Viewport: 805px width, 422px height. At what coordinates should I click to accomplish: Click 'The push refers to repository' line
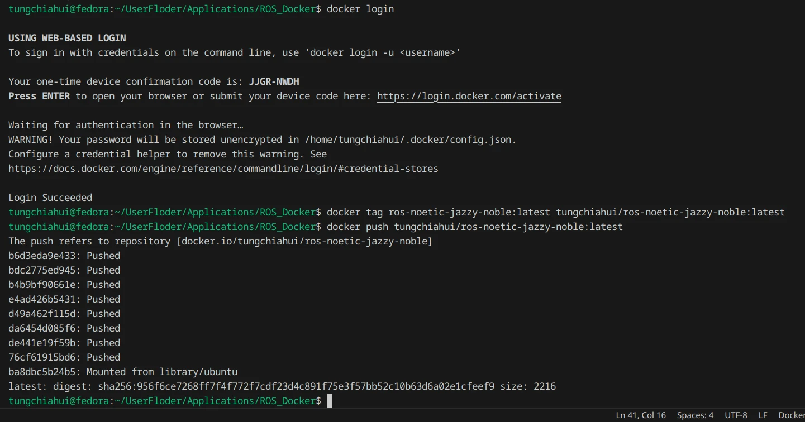coord(221,241)
